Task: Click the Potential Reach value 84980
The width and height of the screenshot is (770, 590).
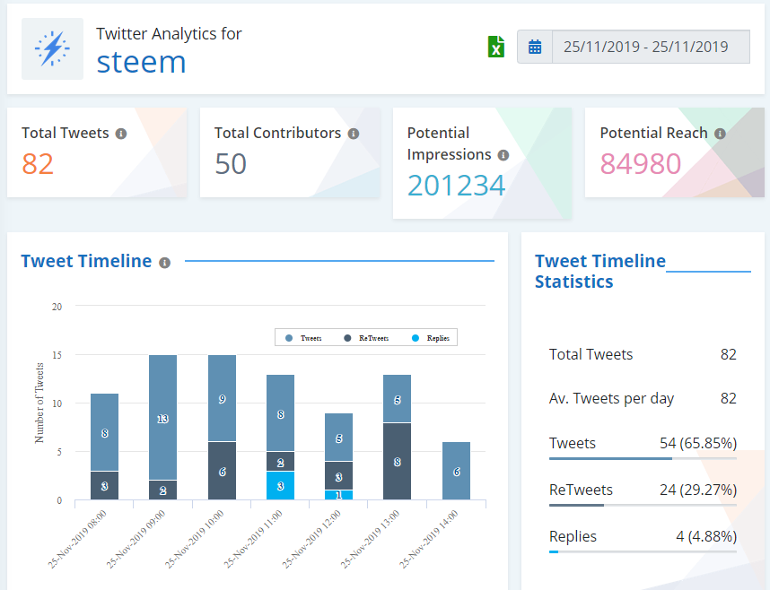Action: [641, 164]
